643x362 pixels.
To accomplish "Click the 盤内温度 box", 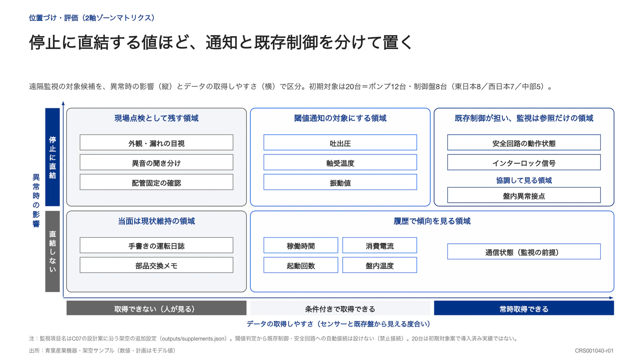I will [x=379, y=265].
